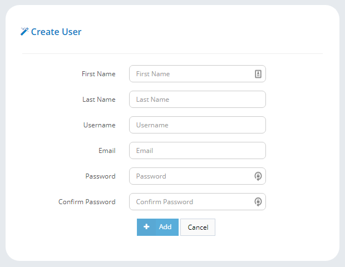This screenshot has height=267, width=345.
Task: Click the Password label text on left
Action: [100, 176]
